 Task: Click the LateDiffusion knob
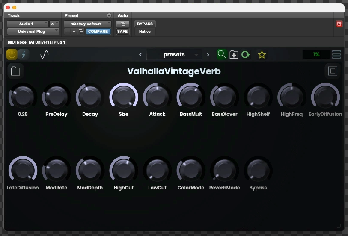pos(23,171)
